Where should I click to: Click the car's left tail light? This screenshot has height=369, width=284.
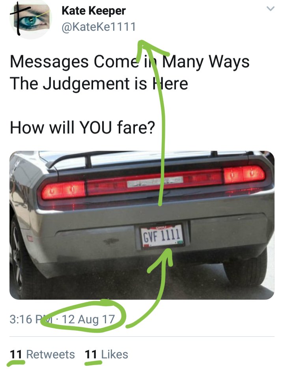[x=63, y=190]
